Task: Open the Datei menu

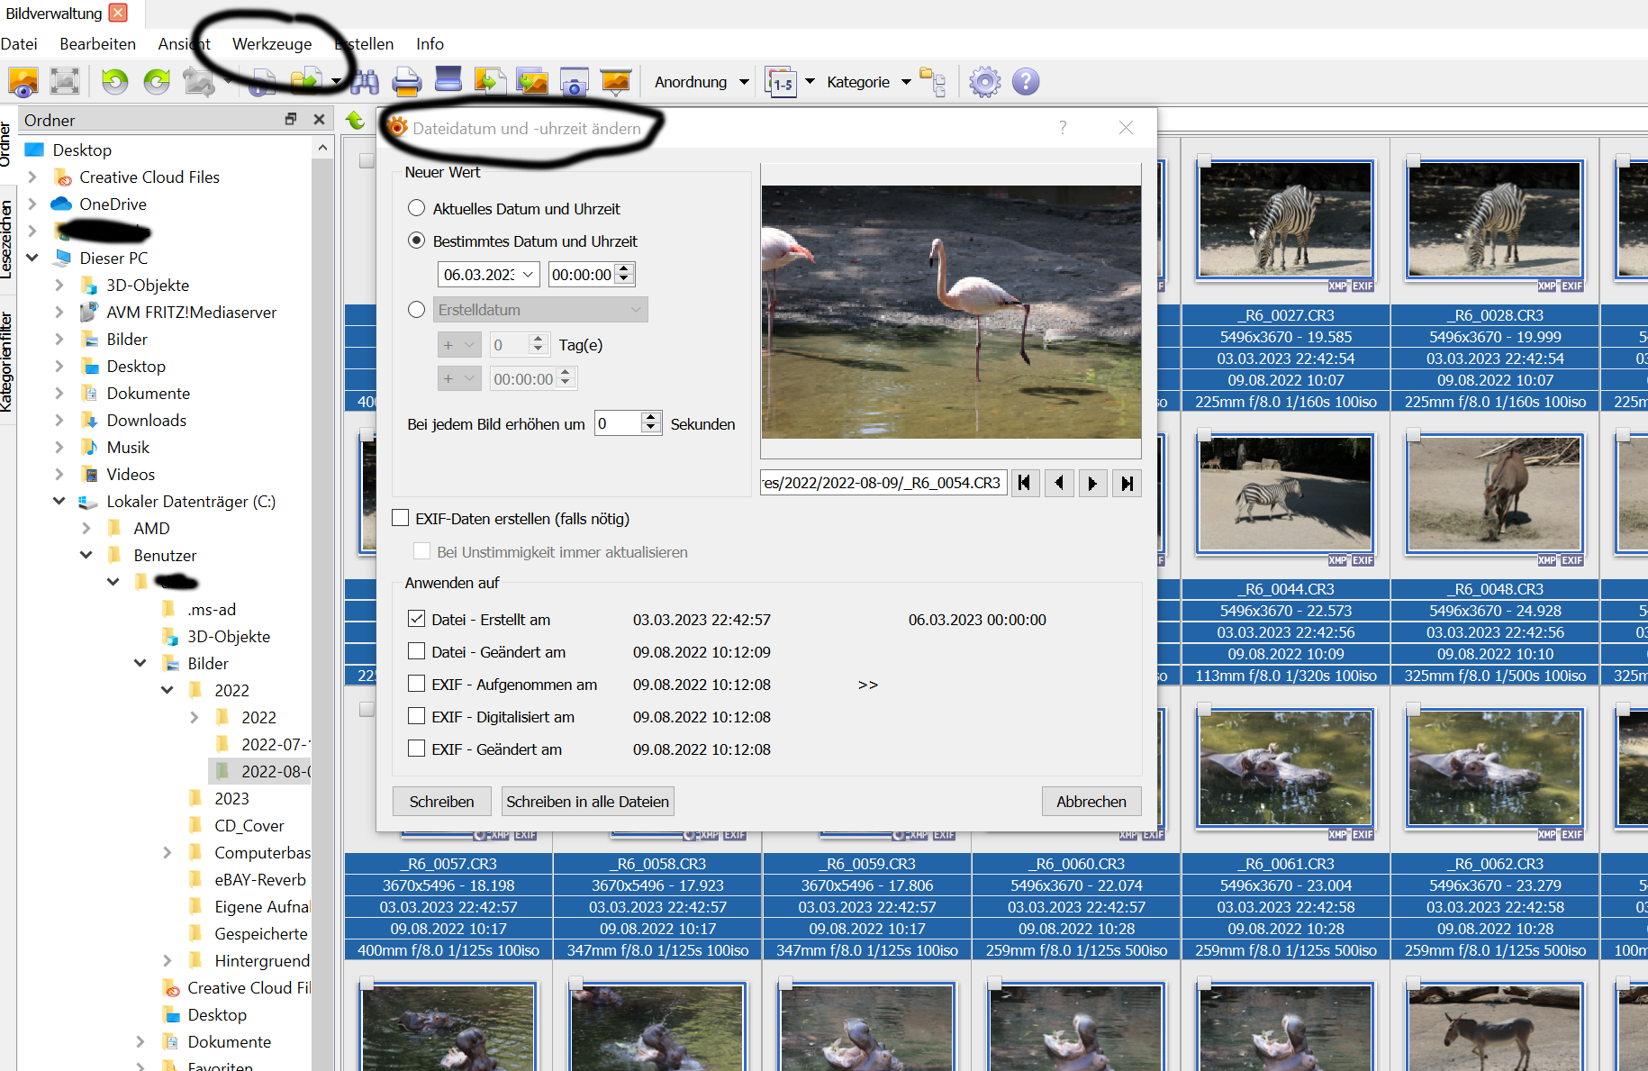Action: pyautogui.click(x=19, y=44)
